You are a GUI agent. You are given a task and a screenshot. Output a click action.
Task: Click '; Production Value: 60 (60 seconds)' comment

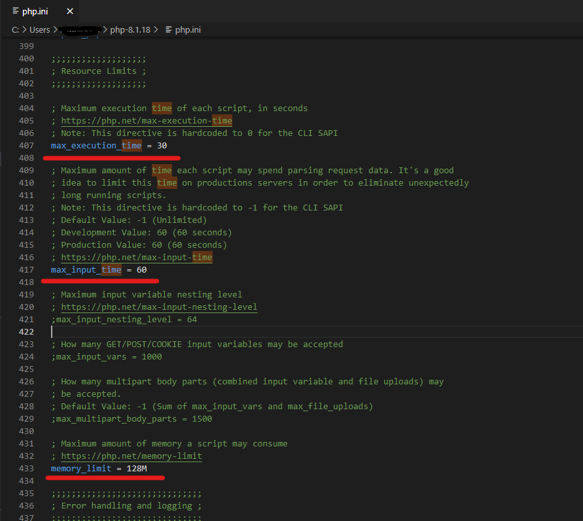(139, 245)
